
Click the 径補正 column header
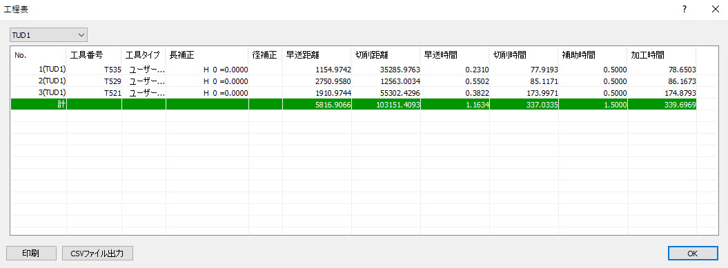click(x=266, y=54)
